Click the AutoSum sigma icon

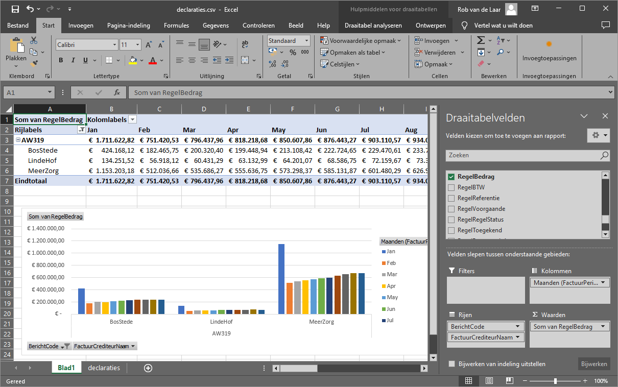(x=481, y=40)
